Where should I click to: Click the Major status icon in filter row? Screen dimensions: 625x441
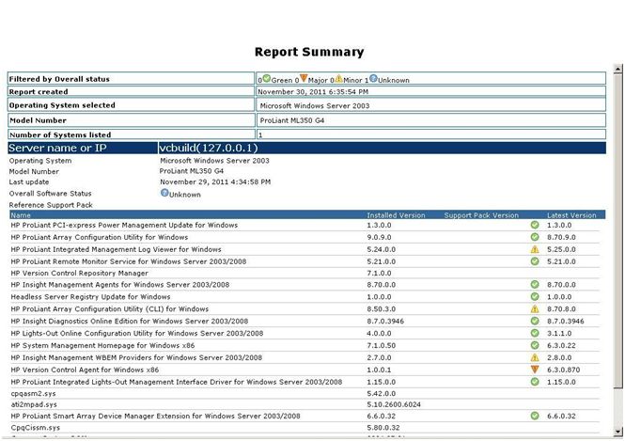[x=304, y=78]
